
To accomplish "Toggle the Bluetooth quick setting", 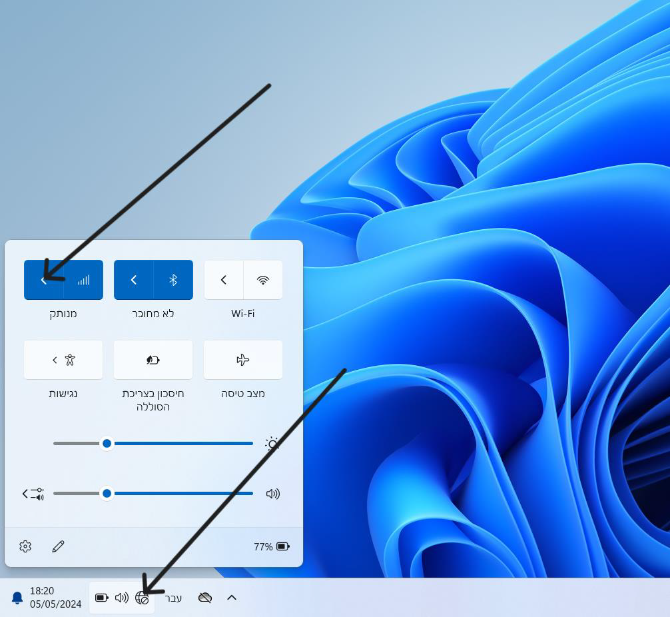I will (x=173, y=280).
